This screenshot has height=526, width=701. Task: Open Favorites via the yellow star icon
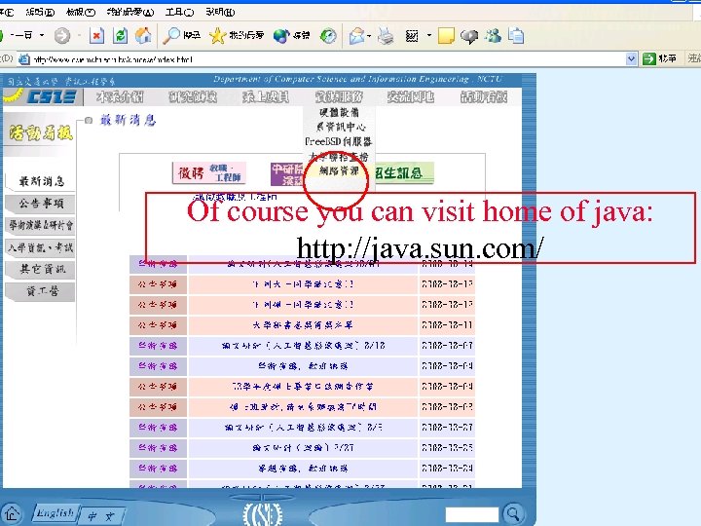236,35
